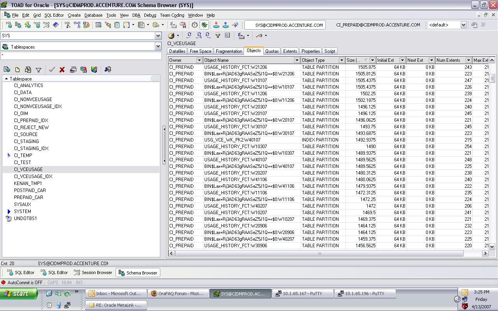Click the globe compass icon above Datafiles tab
This screenshot has height=311, width=498.
click(x=171, y=35)
